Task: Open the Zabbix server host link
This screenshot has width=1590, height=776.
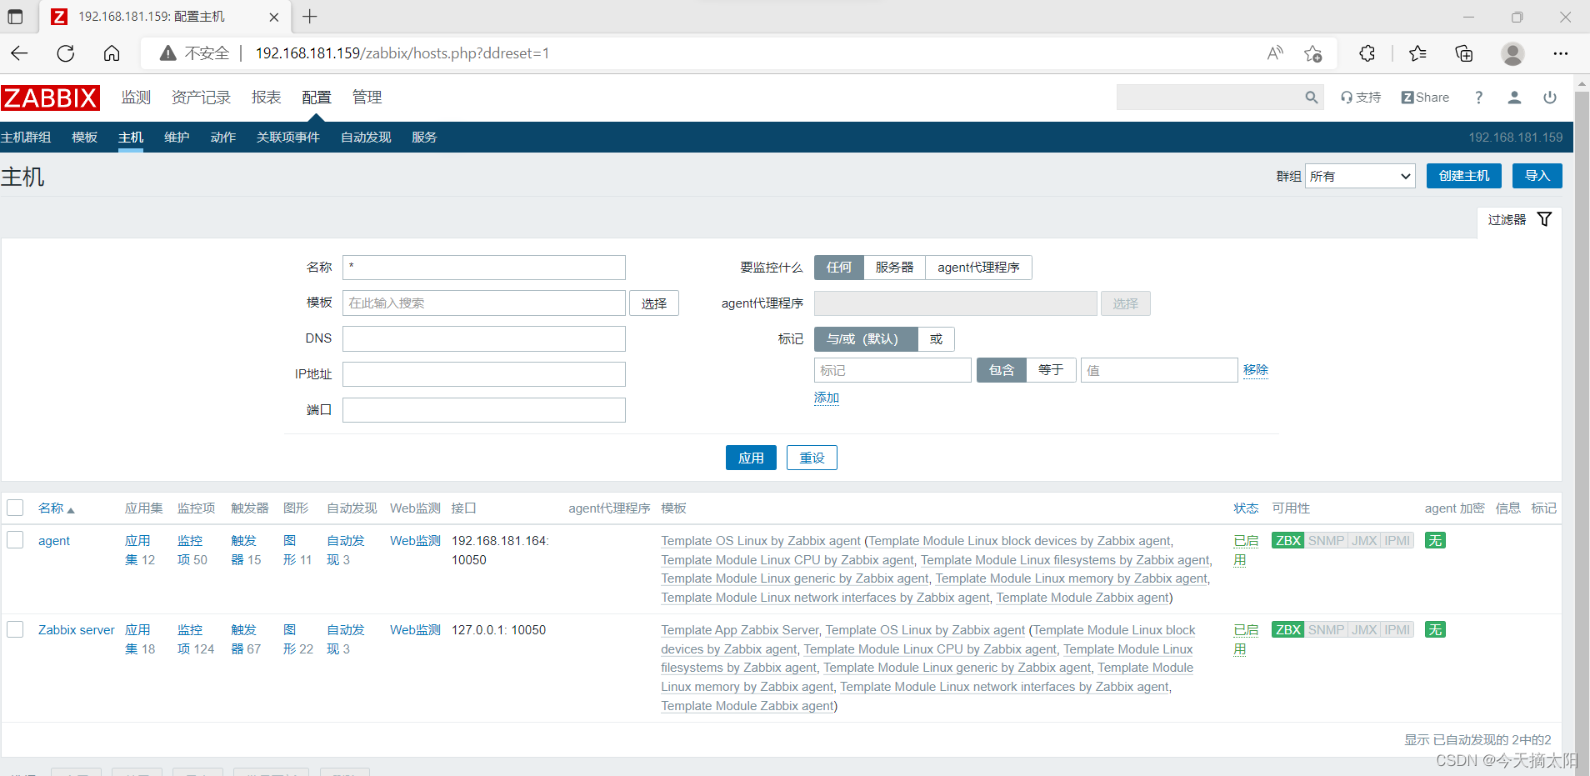Action: [77, 629]
